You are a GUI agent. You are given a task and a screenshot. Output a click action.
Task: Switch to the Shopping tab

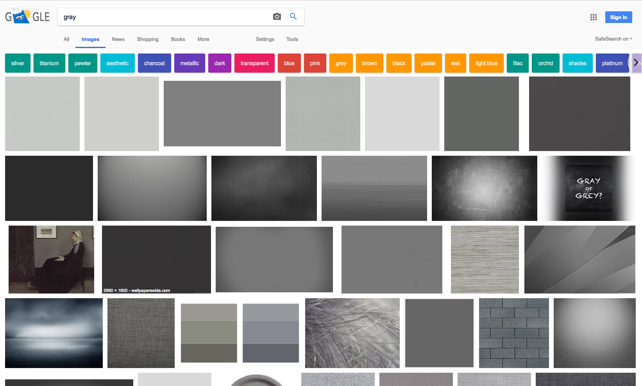[148, 39]
